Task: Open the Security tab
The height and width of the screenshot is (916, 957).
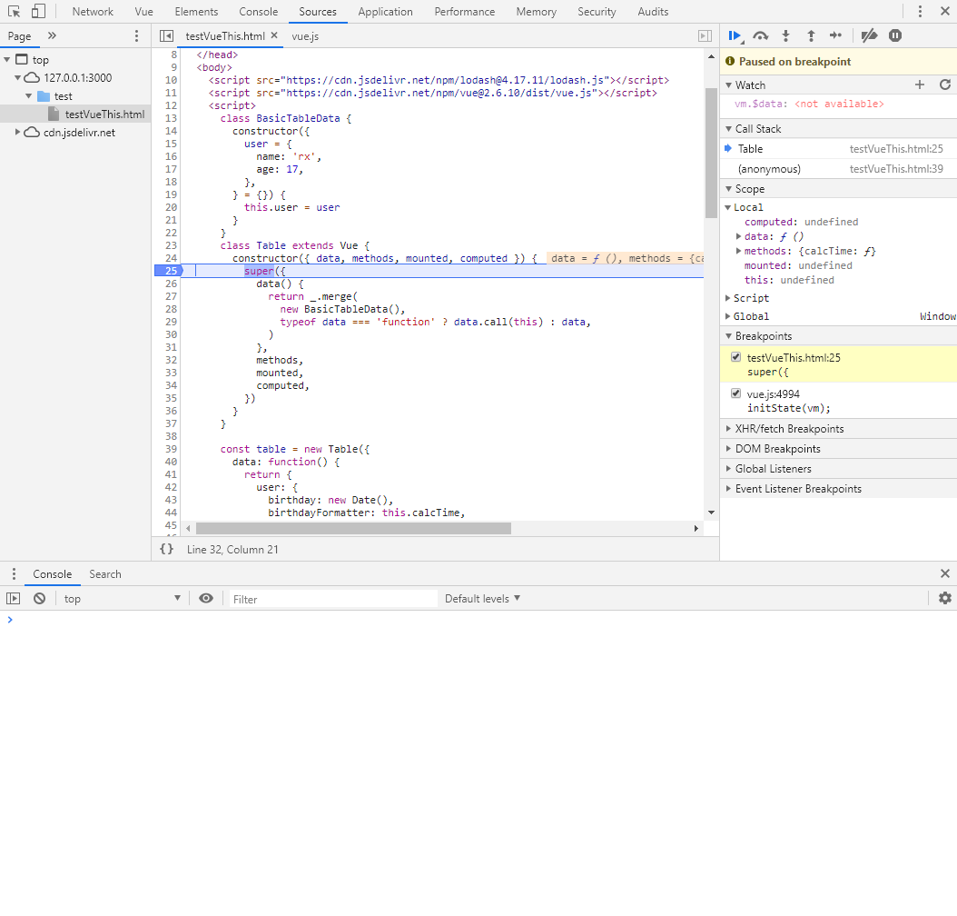Action: [x=597, y=12]
